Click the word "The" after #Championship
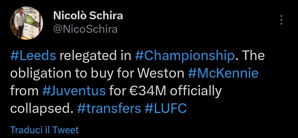This screenshot has width=298, height=138. 252,56
